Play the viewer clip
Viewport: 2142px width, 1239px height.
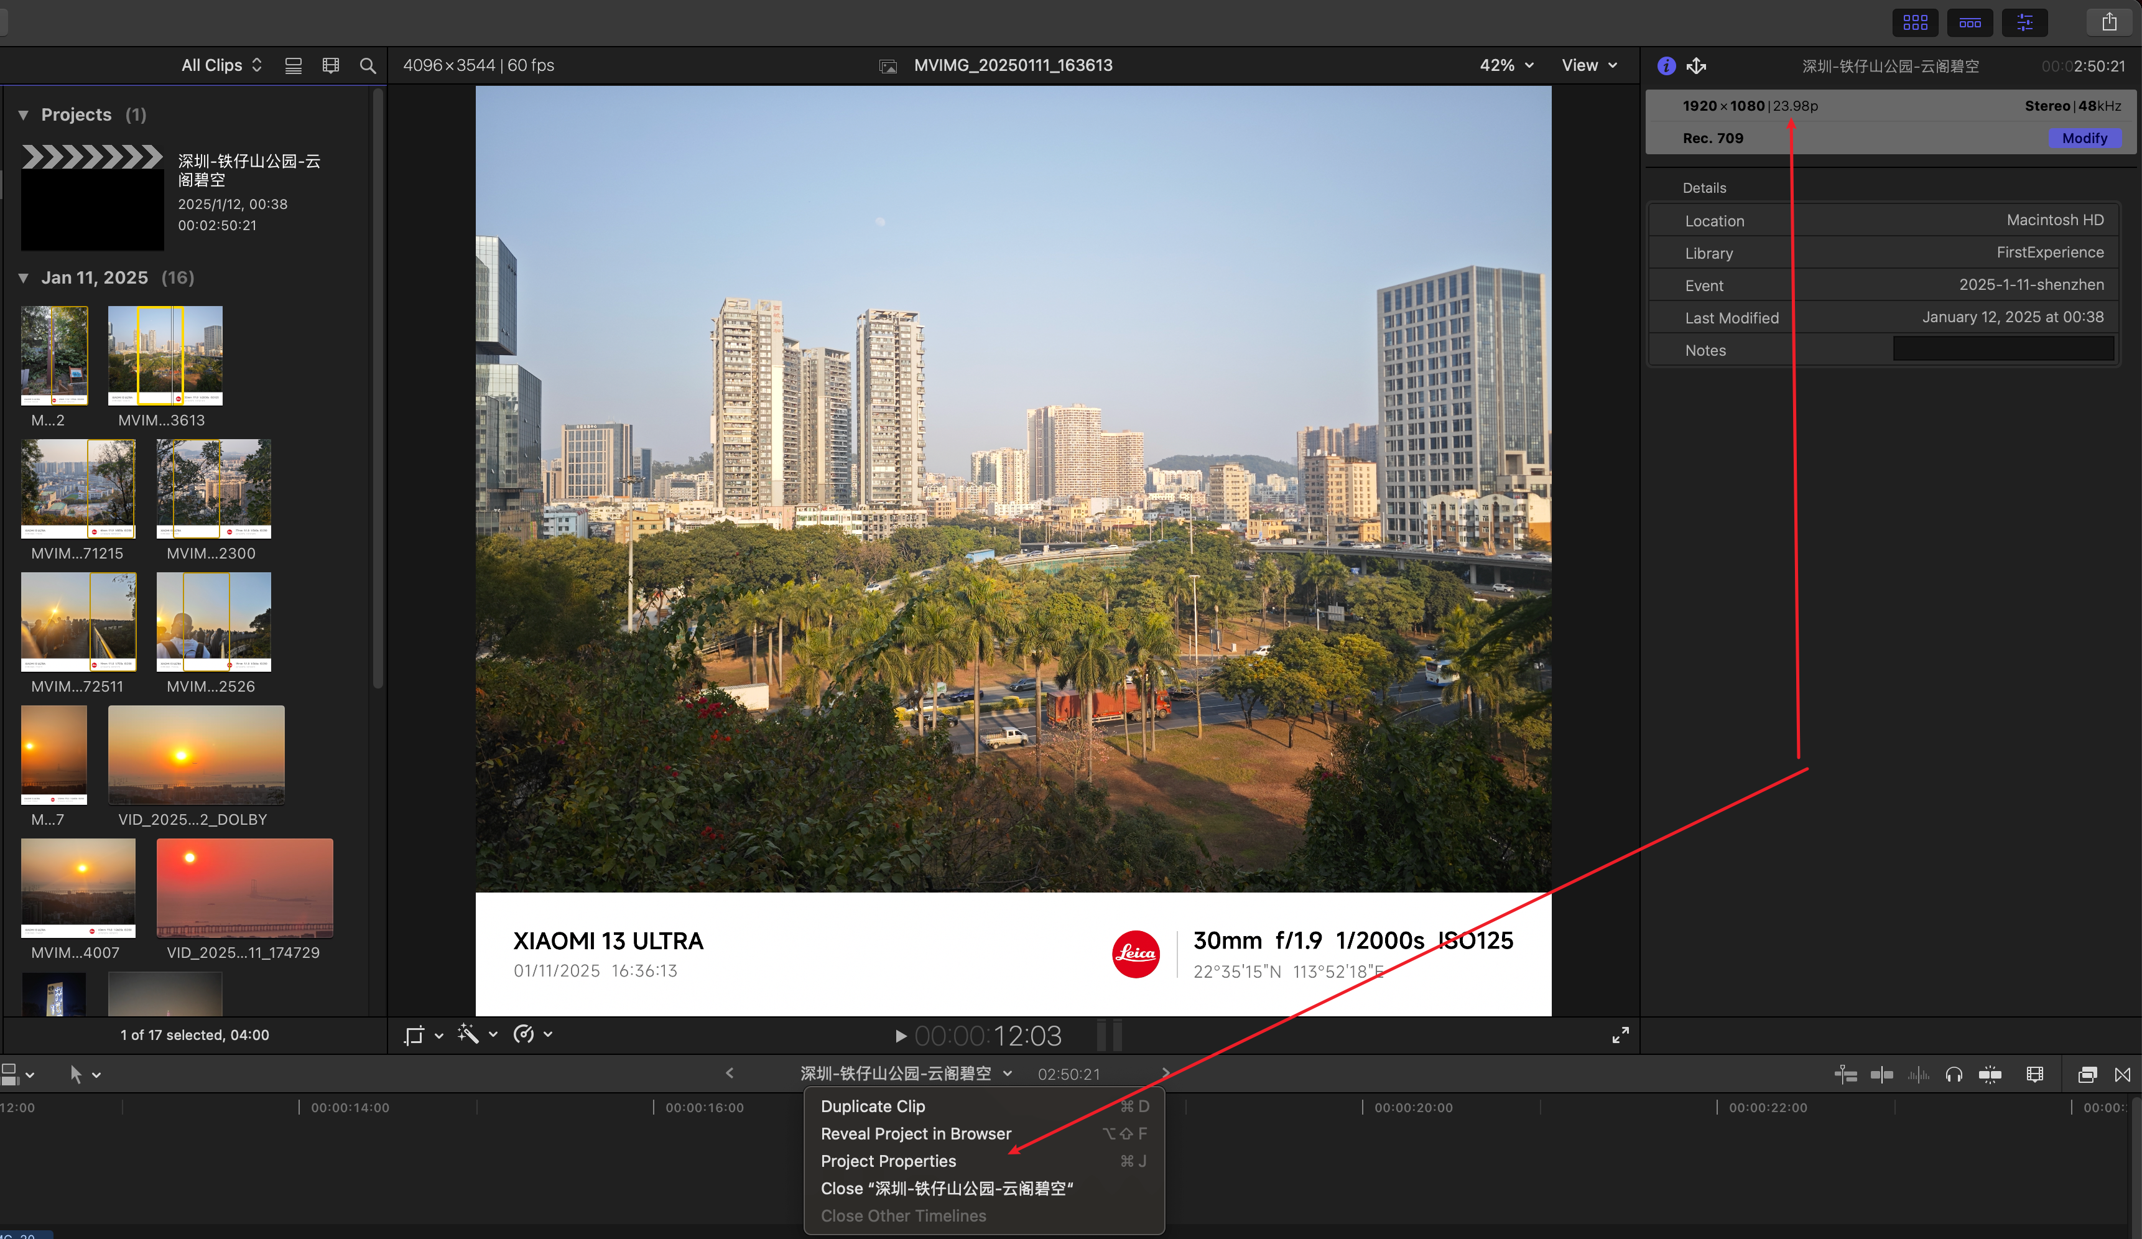[900, 1036]
